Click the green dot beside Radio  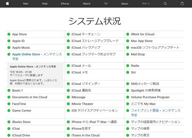click(x=127, y=66)
